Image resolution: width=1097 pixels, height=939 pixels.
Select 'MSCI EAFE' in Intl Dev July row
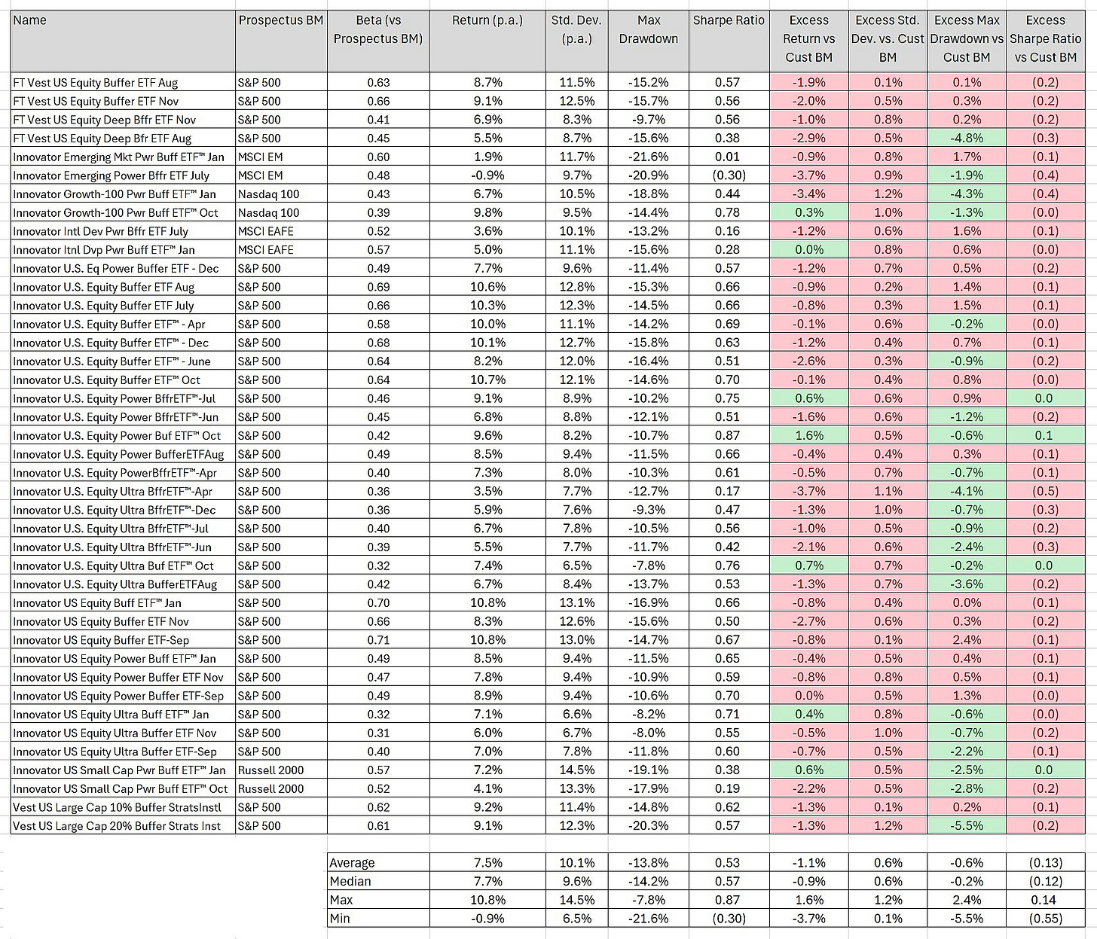click(x=281, y=231)
